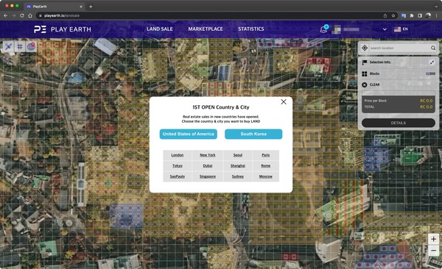The height and width of the screenshot is (269, 442).
Task: Open the globe location pin tool
Action: [31, 46]
